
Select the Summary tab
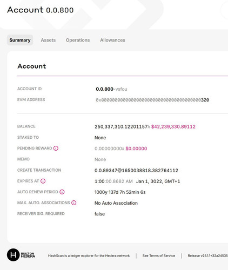[x=20, y=40]
